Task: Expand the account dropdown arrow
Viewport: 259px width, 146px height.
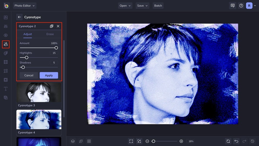Action: [255, 5]
